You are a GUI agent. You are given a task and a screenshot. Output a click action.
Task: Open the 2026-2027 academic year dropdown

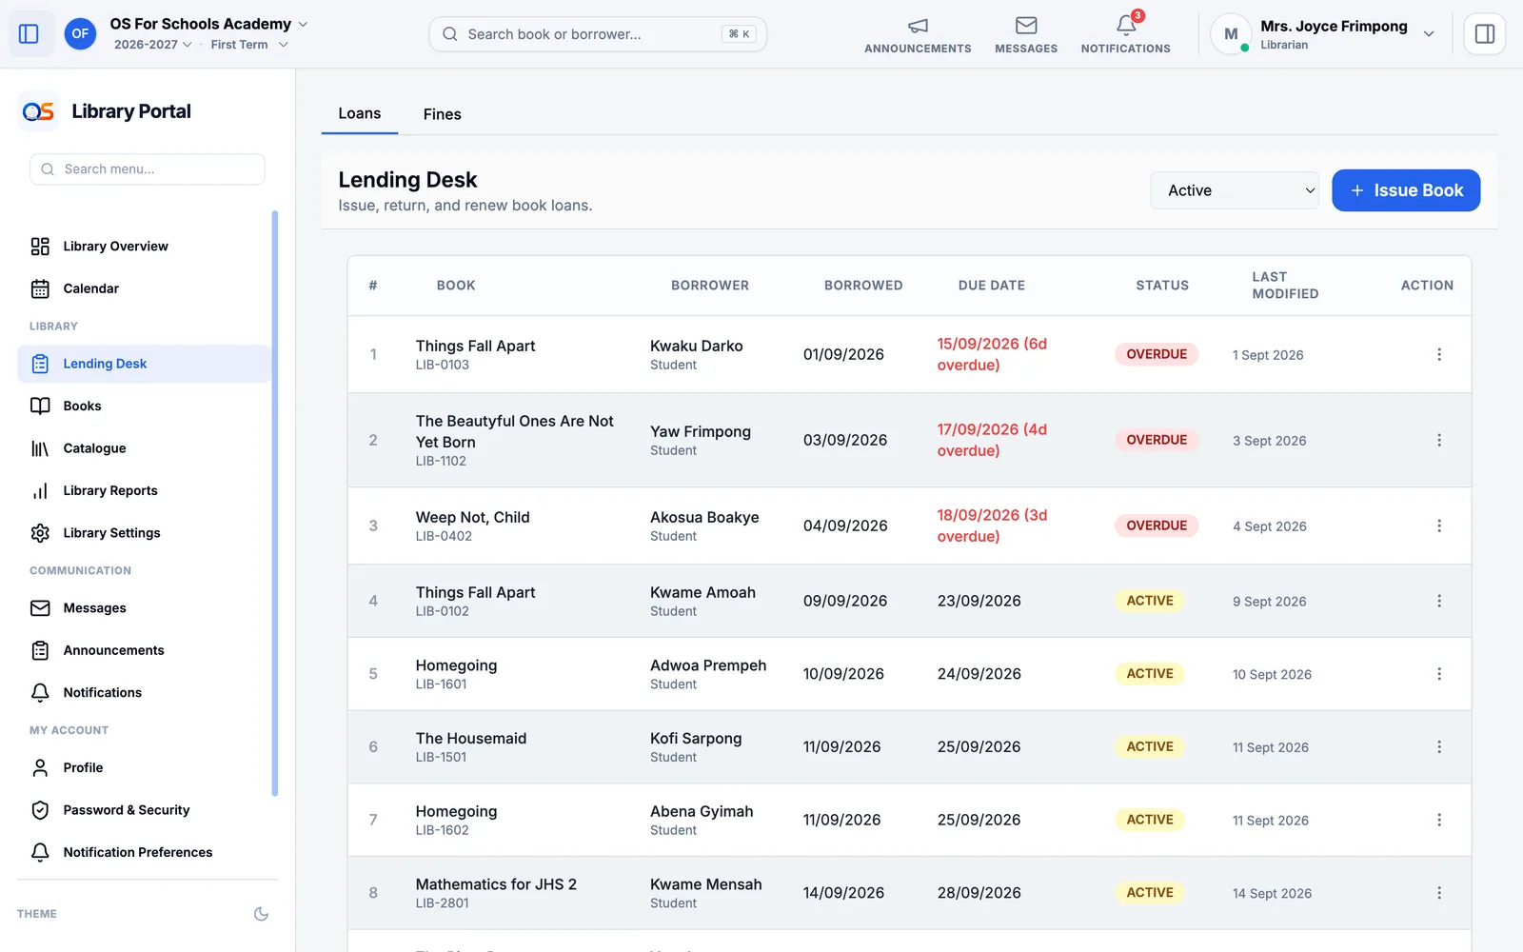[x=153, y=45]
